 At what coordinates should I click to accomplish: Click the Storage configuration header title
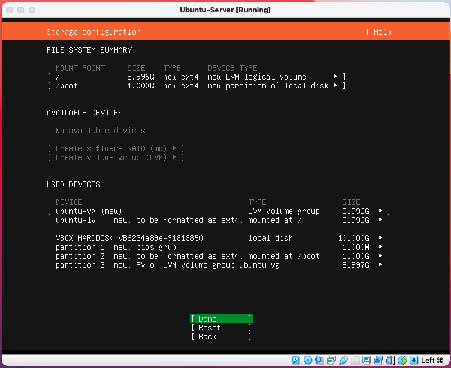click(x=94, y=32)
